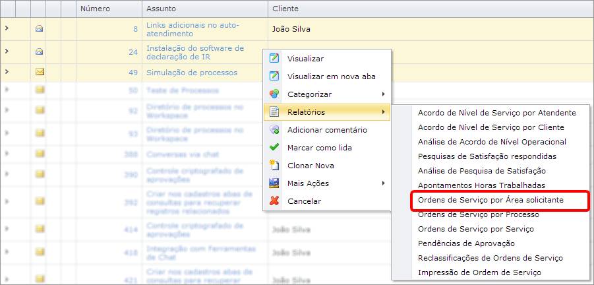Click the open envelope icon on ticket 8
Viewport: 594px width, 285px height.
pos(39,28)
